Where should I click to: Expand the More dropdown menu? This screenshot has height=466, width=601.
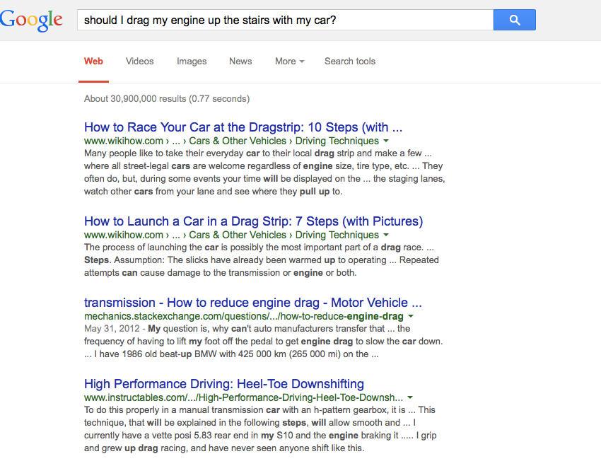click(289, 62)
